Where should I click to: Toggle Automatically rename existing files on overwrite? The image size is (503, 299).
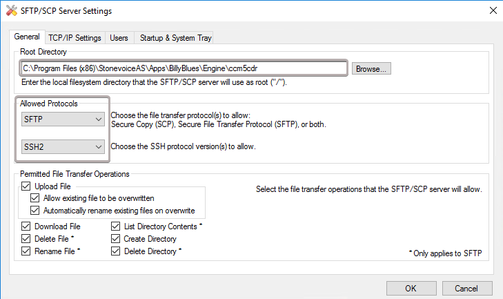(x=36, y=210)
